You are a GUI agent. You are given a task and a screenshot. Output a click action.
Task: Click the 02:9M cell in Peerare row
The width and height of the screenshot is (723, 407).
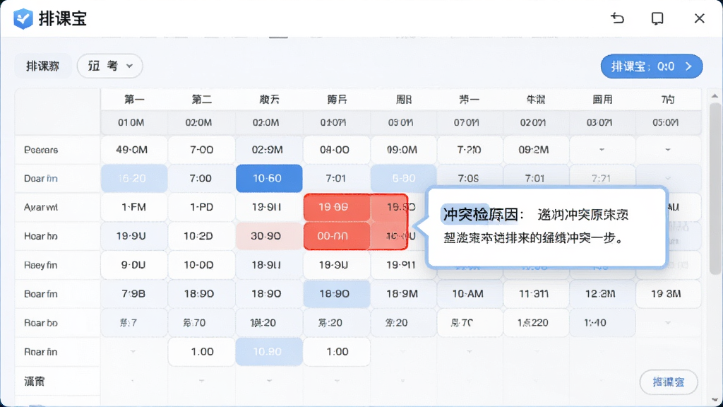269,150
